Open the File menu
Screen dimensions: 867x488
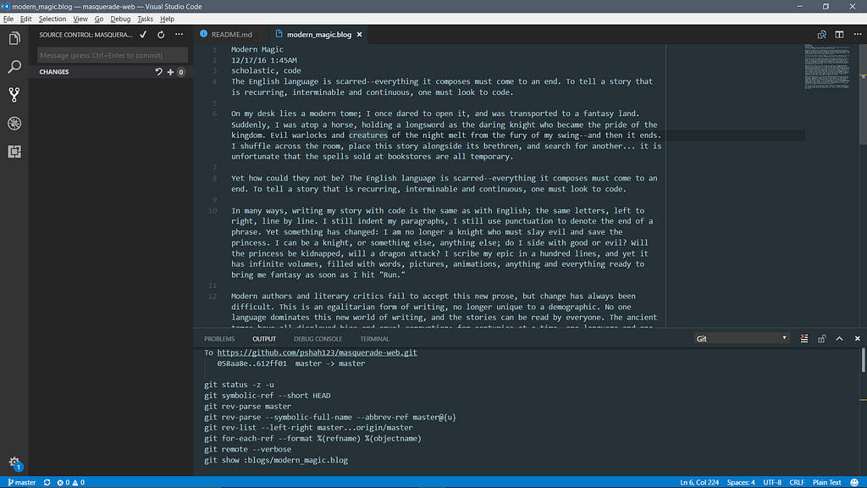8,19
